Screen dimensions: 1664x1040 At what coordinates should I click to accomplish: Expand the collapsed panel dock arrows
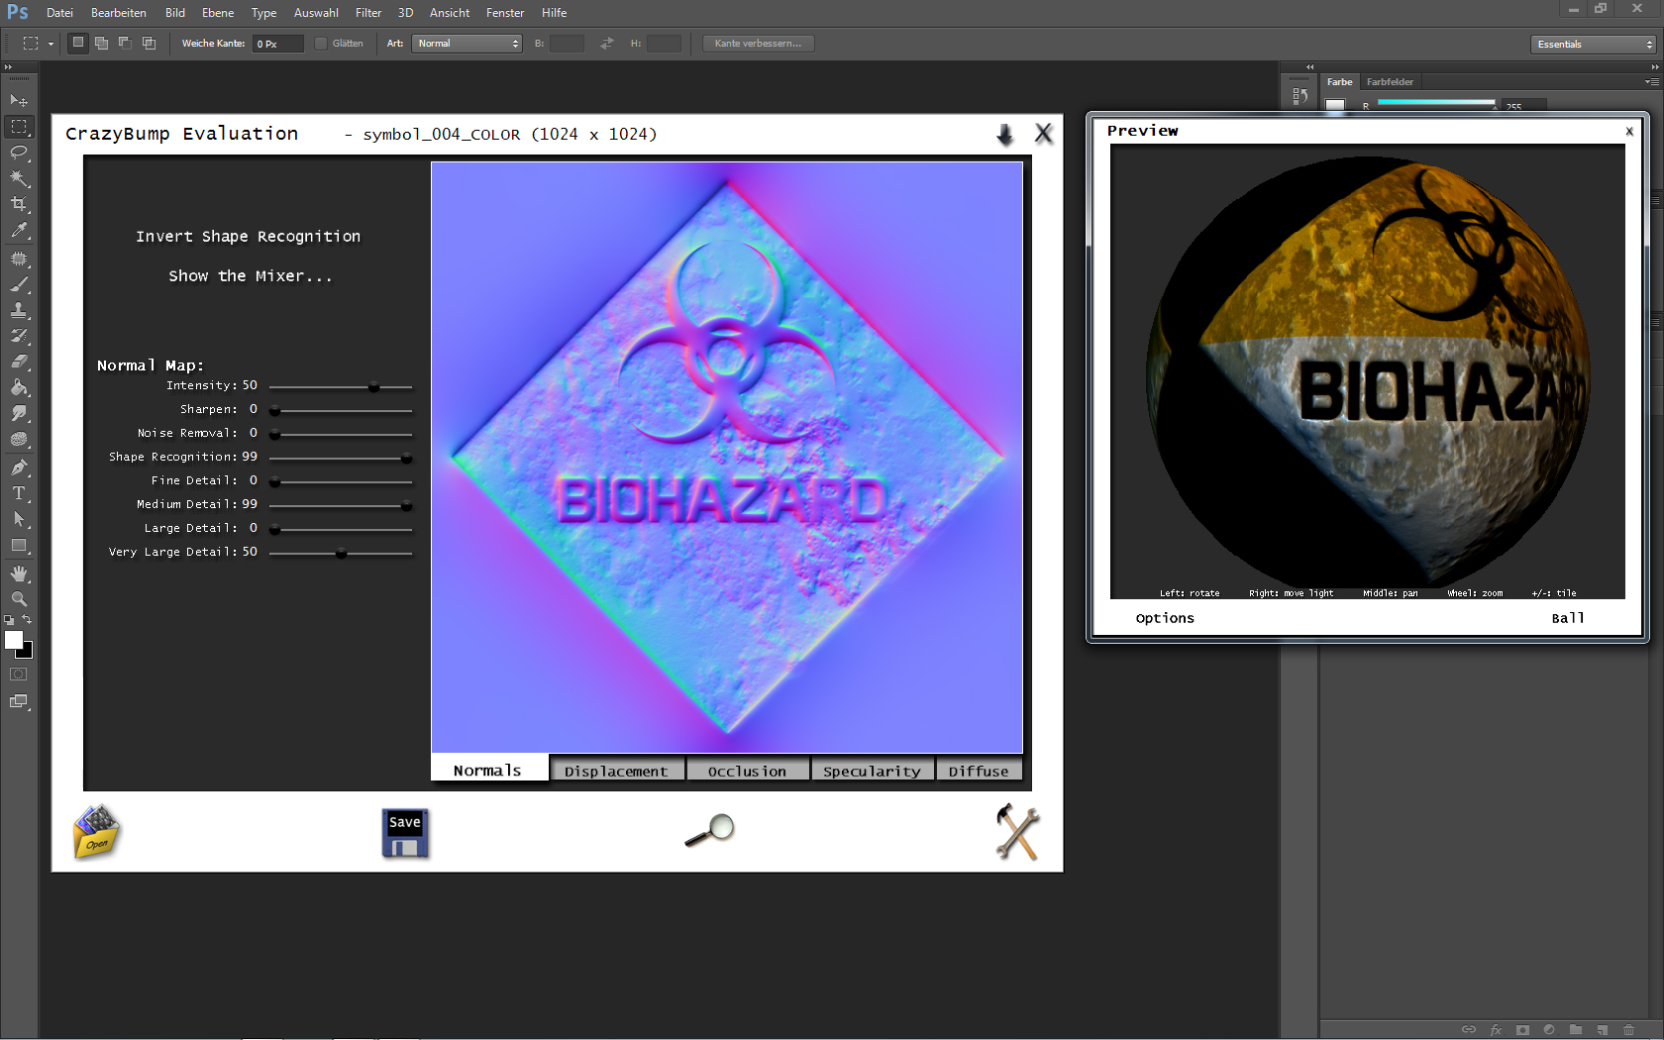(1309, 66)
